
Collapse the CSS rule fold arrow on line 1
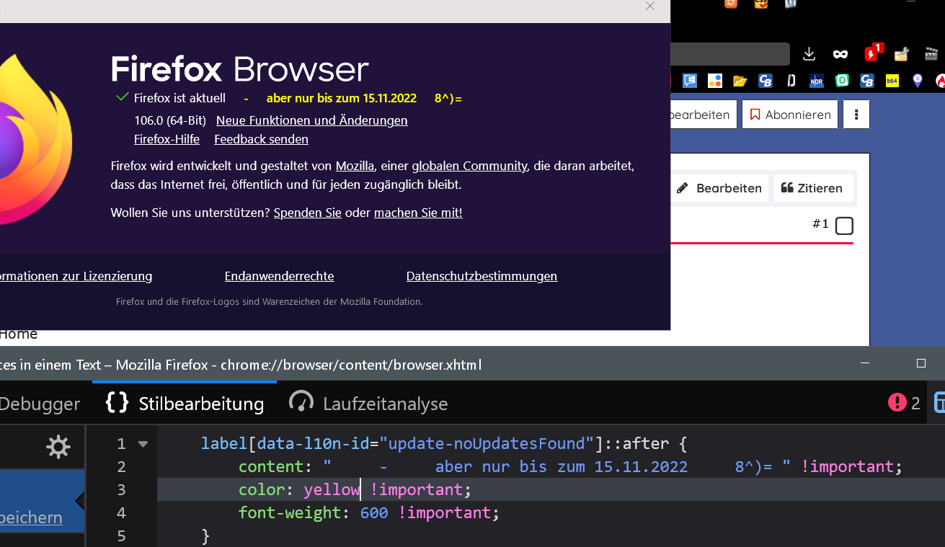143,444
